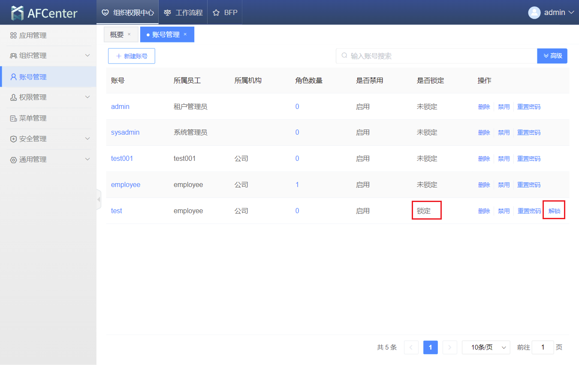Image resolution: width=579 pixels, height=365 pixels.
Task: Click the 权限管理 stamp icon
Action: [x=13, y=97]
